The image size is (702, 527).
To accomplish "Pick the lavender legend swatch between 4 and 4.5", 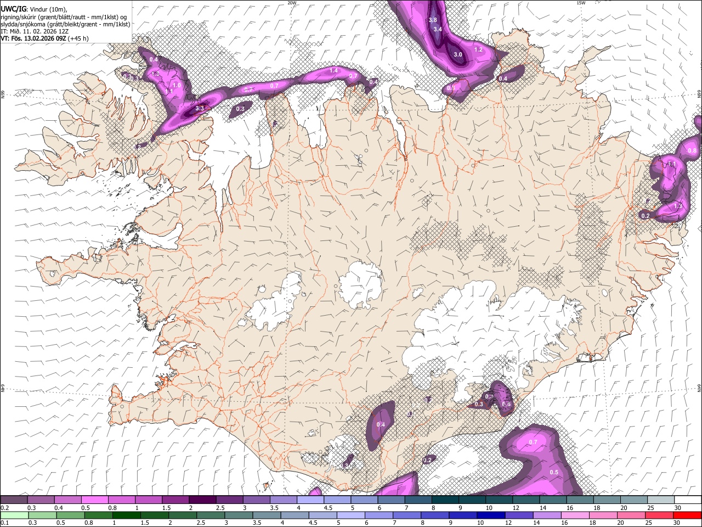I will (x=309, y=500).
